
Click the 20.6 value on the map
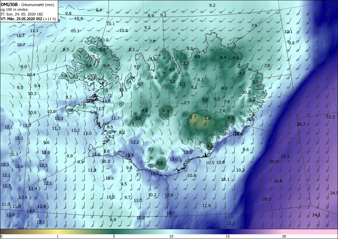(278, 181)
